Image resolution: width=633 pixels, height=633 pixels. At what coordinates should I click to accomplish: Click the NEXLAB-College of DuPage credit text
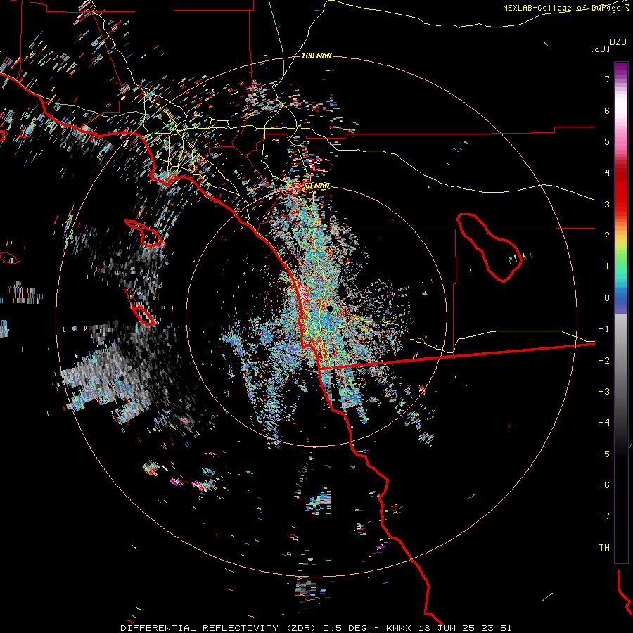(565, 8)
